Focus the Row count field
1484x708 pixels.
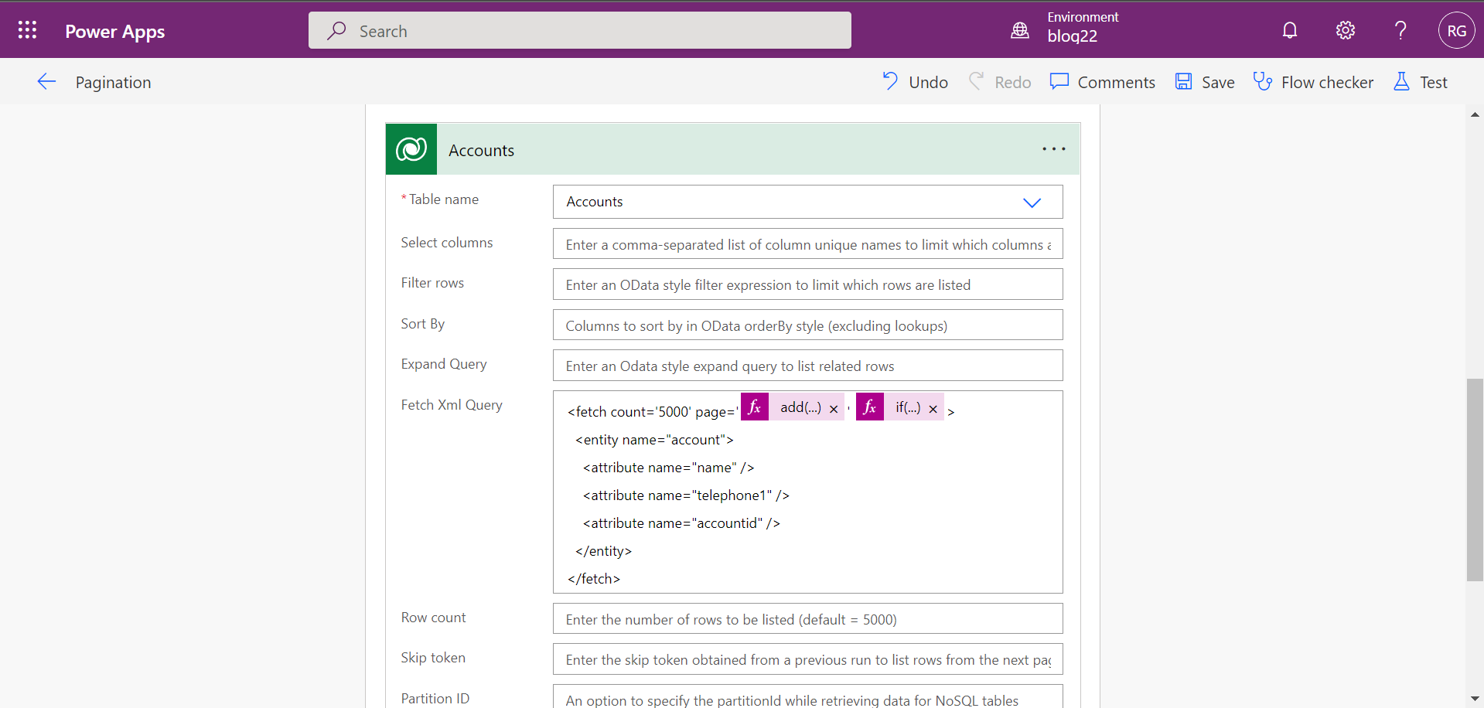(807, 618)
